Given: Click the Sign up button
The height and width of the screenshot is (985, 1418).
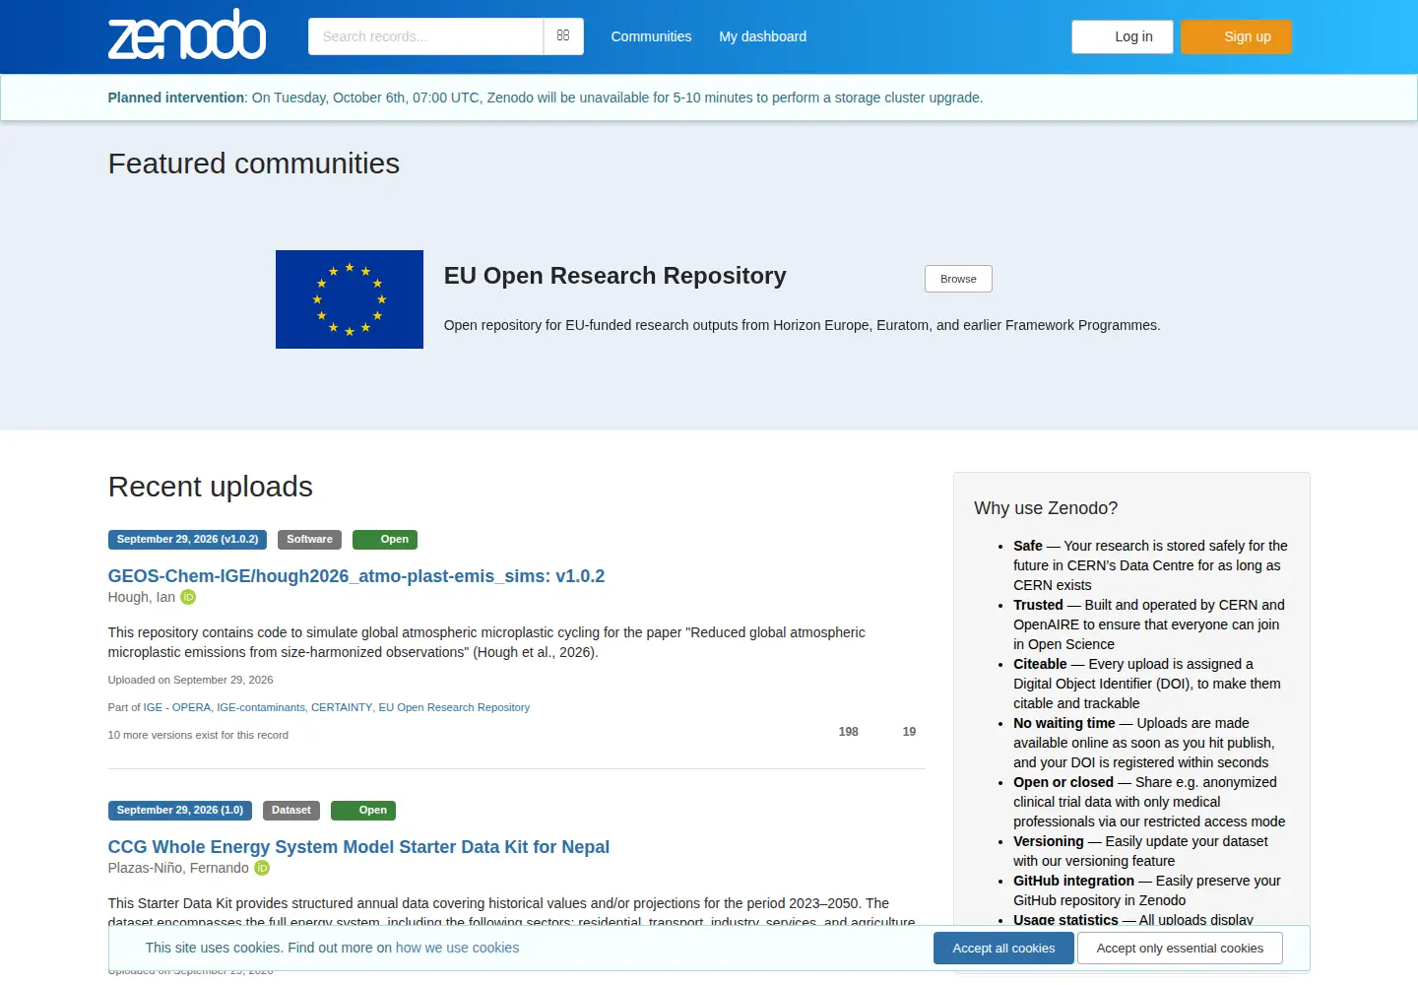Looking at the screenshot, I should 1236,36.
